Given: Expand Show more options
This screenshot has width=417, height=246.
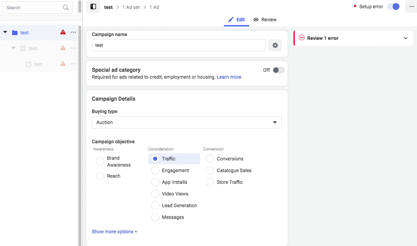Looking at the screenshot, I should point(114,232).
